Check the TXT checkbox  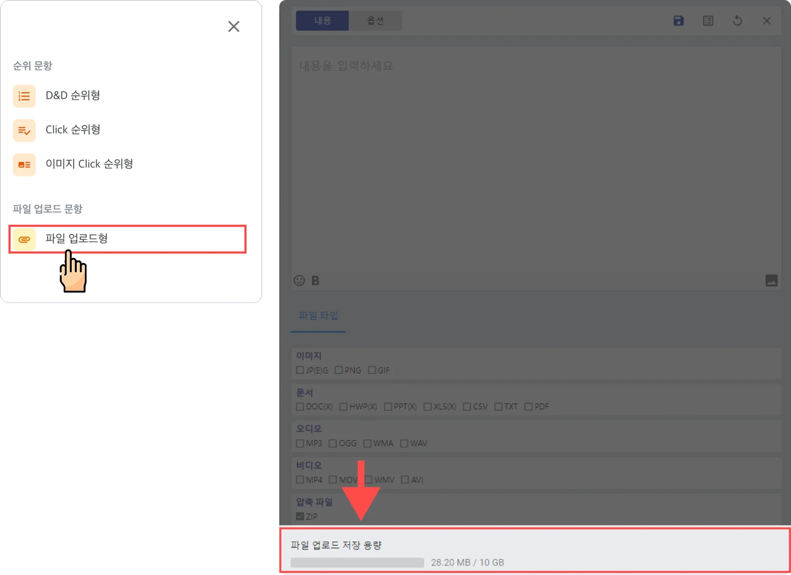click(x=498, y=407)
